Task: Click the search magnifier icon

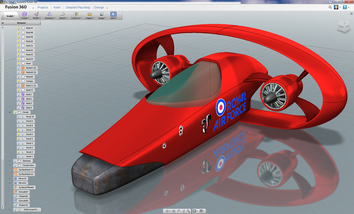Action: click(330, 7)
